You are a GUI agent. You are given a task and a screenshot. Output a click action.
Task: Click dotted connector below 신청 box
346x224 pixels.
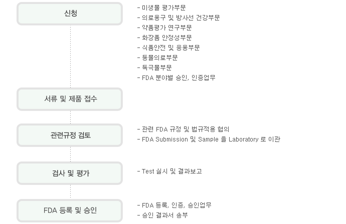point(70,56)
